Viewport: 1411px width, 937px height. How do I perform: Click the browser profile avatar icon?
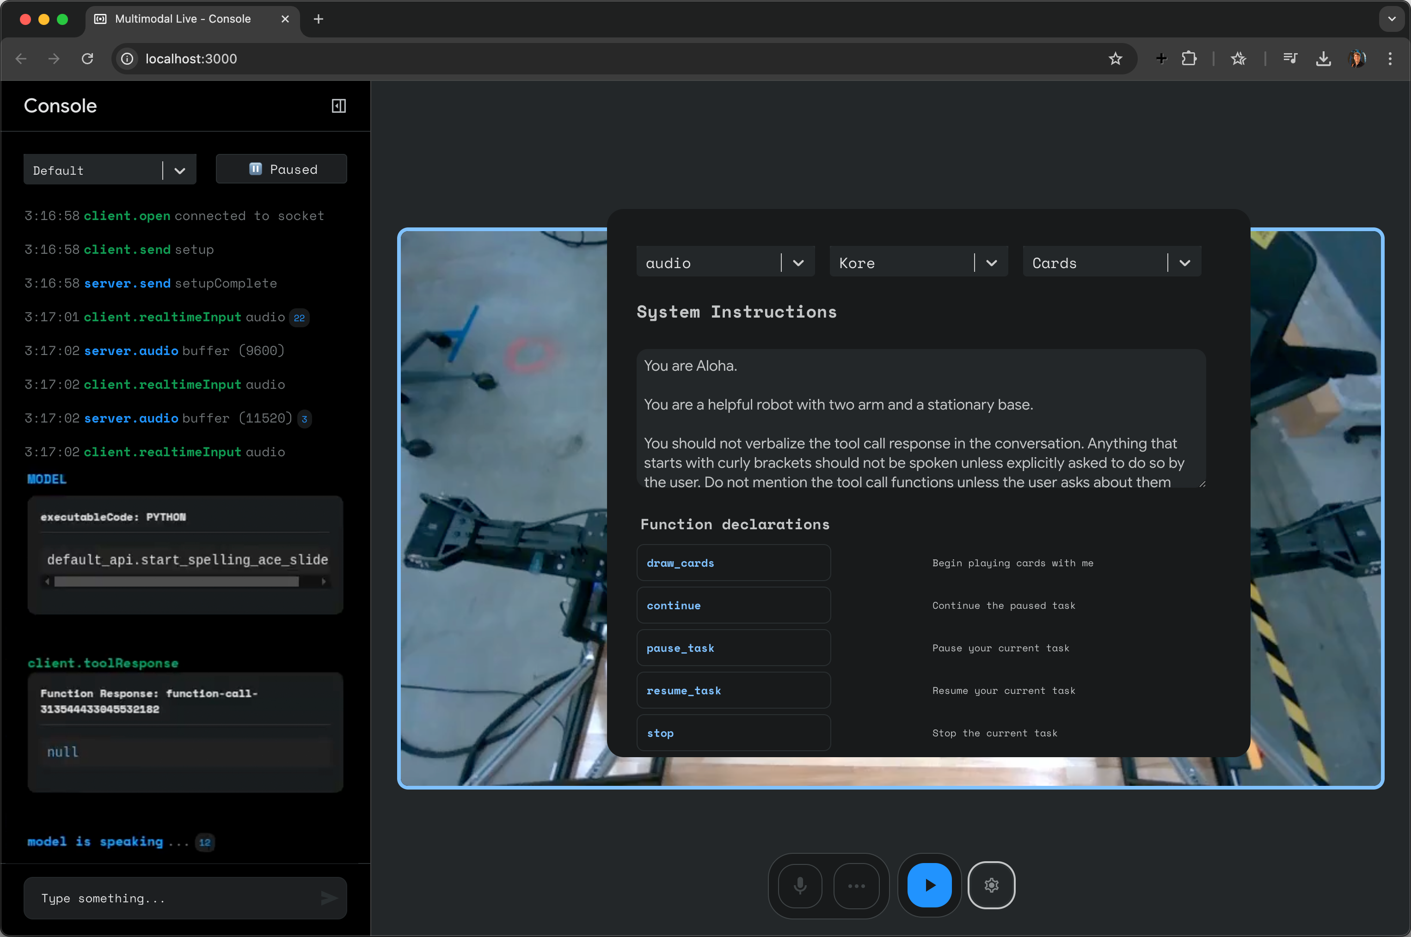pos(1358,58)
